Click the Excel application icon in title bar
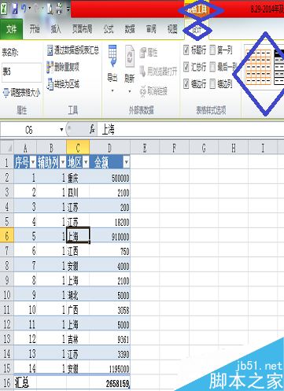The width and height of the screenshot is (284, 391). pos(5,9)
